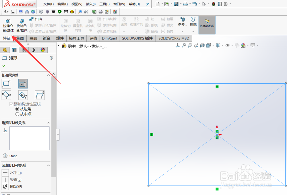Click the Open file folder icon
The image size is (287, 195).
[166, 4]
